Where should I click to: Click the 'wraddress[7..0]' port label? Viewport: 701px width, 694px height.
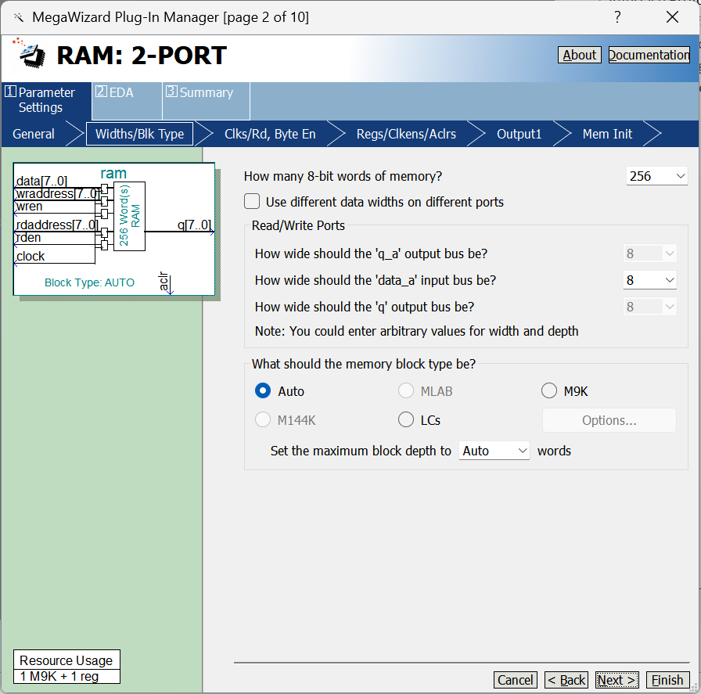[58, 193]
